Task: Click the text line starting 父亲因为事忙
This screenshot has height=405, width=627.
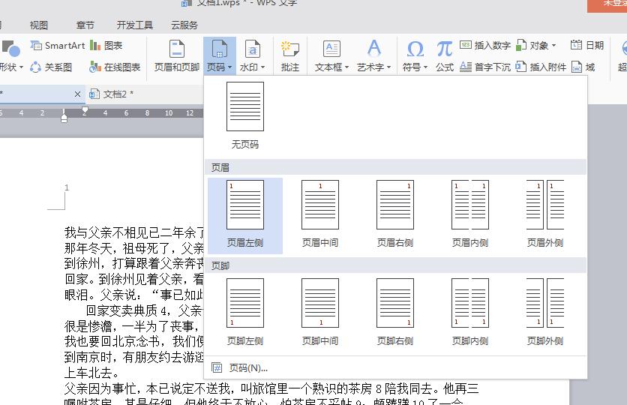Action: tap(271, 388)
